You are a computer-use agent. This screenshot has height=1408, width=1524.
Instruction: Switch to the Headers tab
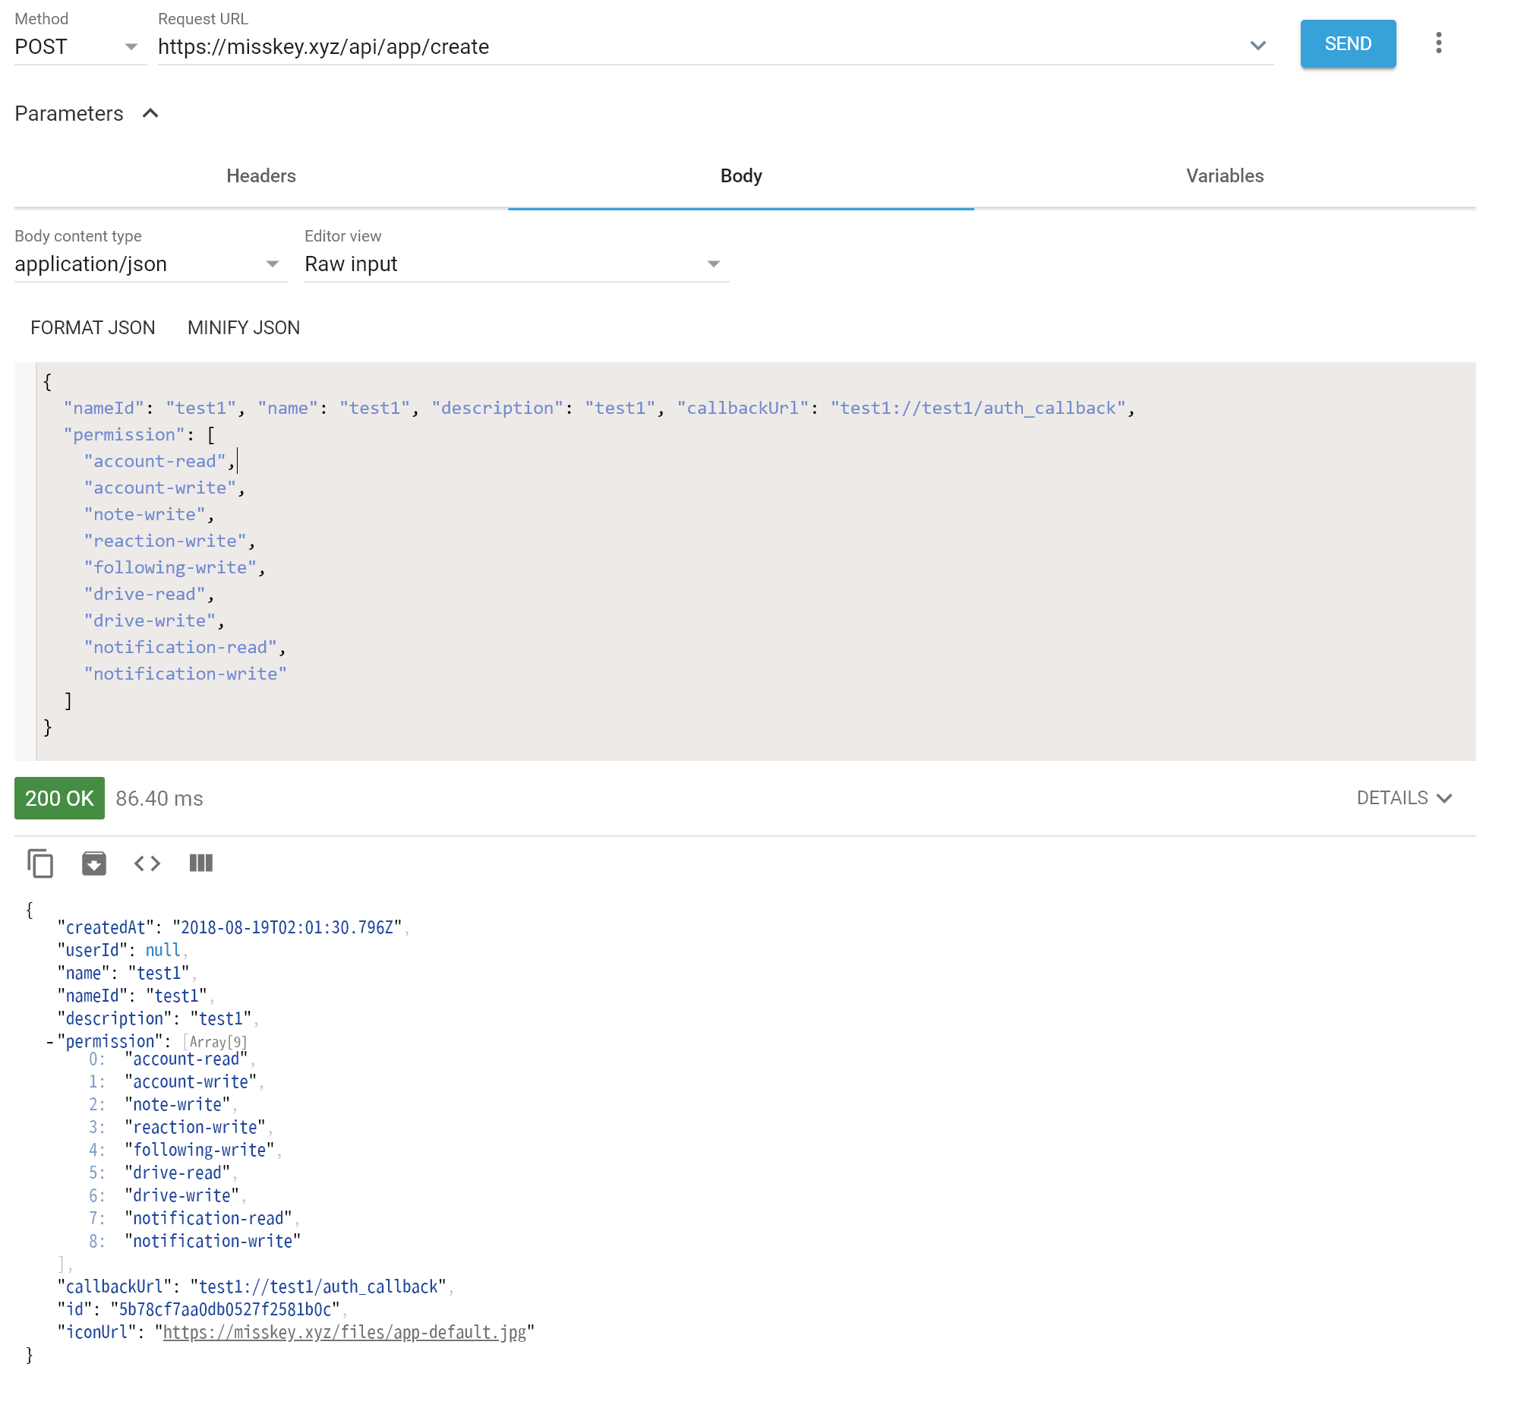pos(260,176)
